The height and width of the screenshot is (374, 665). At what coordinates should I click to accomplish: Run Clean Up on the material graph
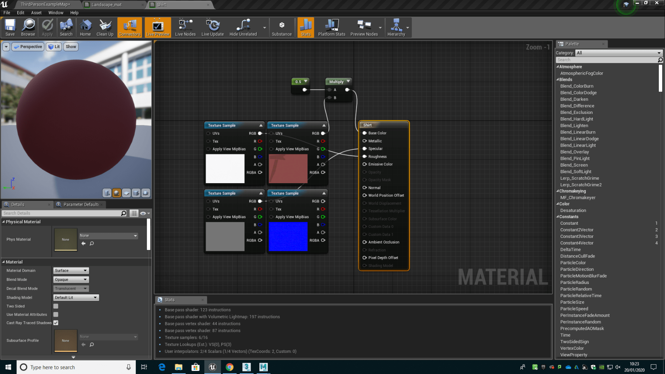[x=105, y=27]
